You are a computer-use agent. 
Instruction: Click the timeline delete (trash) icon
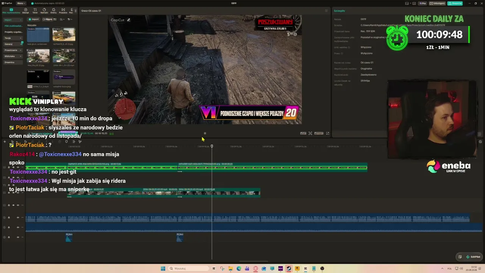[x=59, y=142]
